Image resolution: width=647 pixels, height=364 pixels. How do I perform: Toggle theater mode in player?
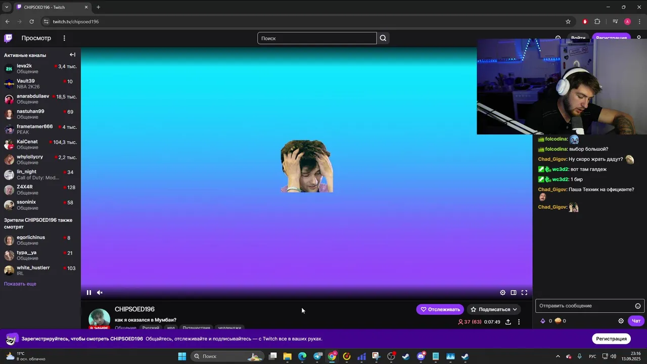[x=514, y=292]
